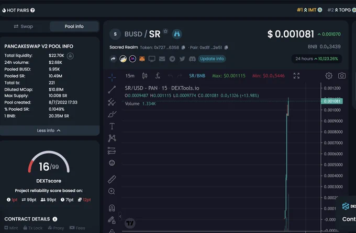This screenshot has width=356, height=233.
Task: Undo the last chart action
Action: [170, 76]
